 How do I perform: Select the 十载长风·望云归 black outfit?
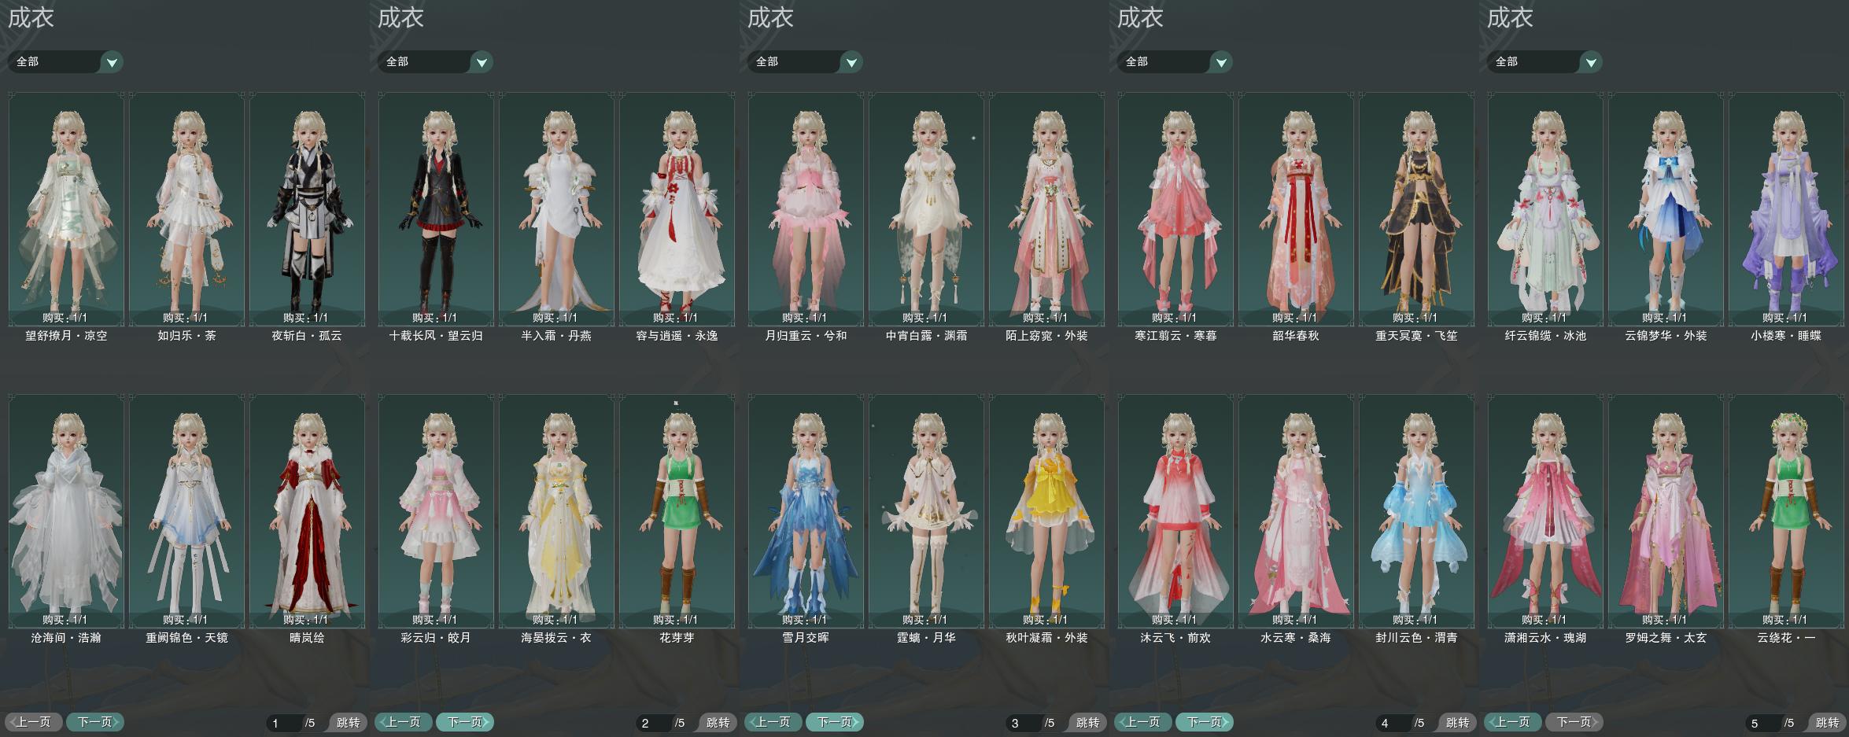click(x=437, y=209)
